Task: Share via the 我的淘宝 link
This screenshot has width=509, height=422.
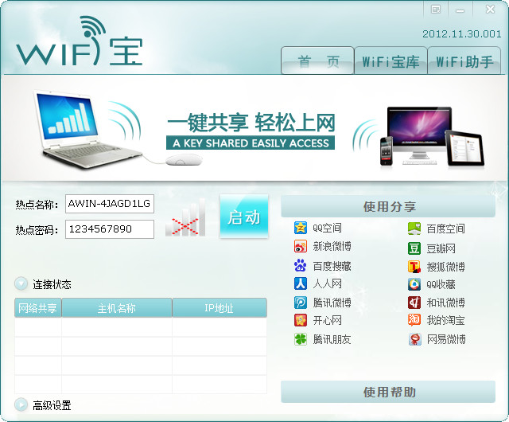Action: coord(446,320)
